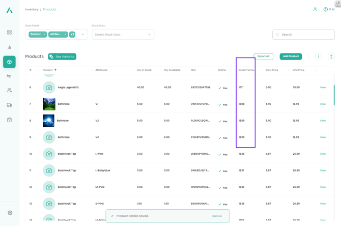Open the Select Stock Data dropdown

pyautogui.click(x=123, y=35)
